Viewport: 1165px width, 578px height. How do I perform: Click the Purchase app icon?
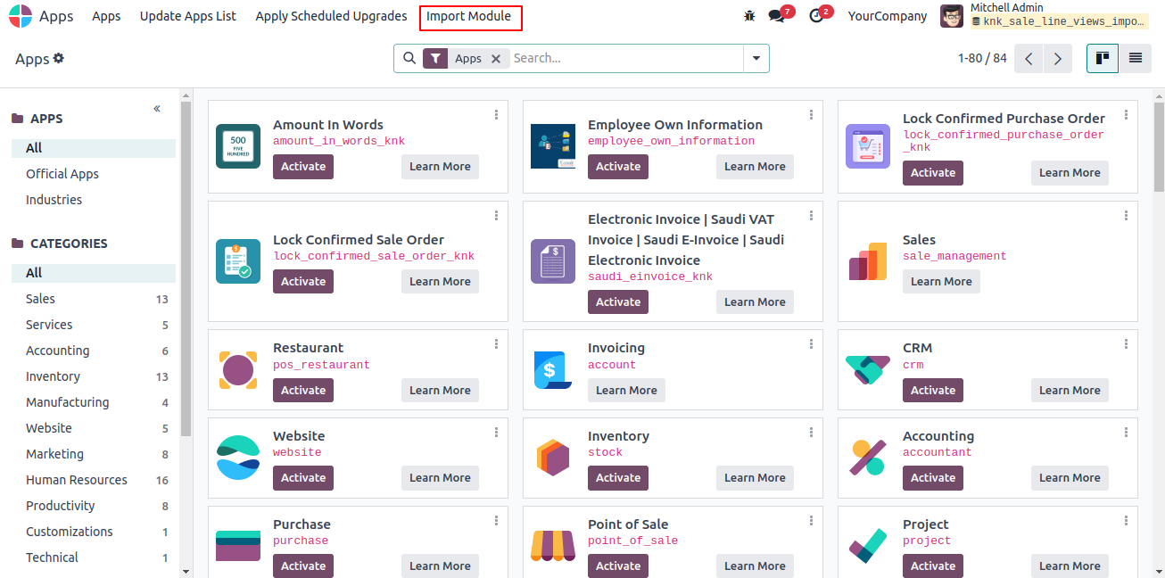(238, 546)
